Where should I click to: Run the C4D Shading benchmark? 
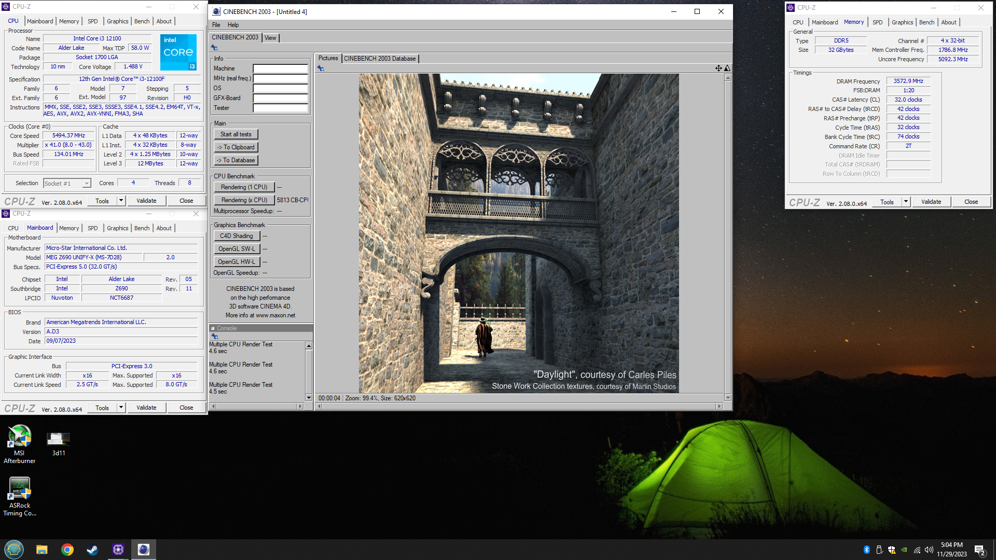(x=237, y=236)
